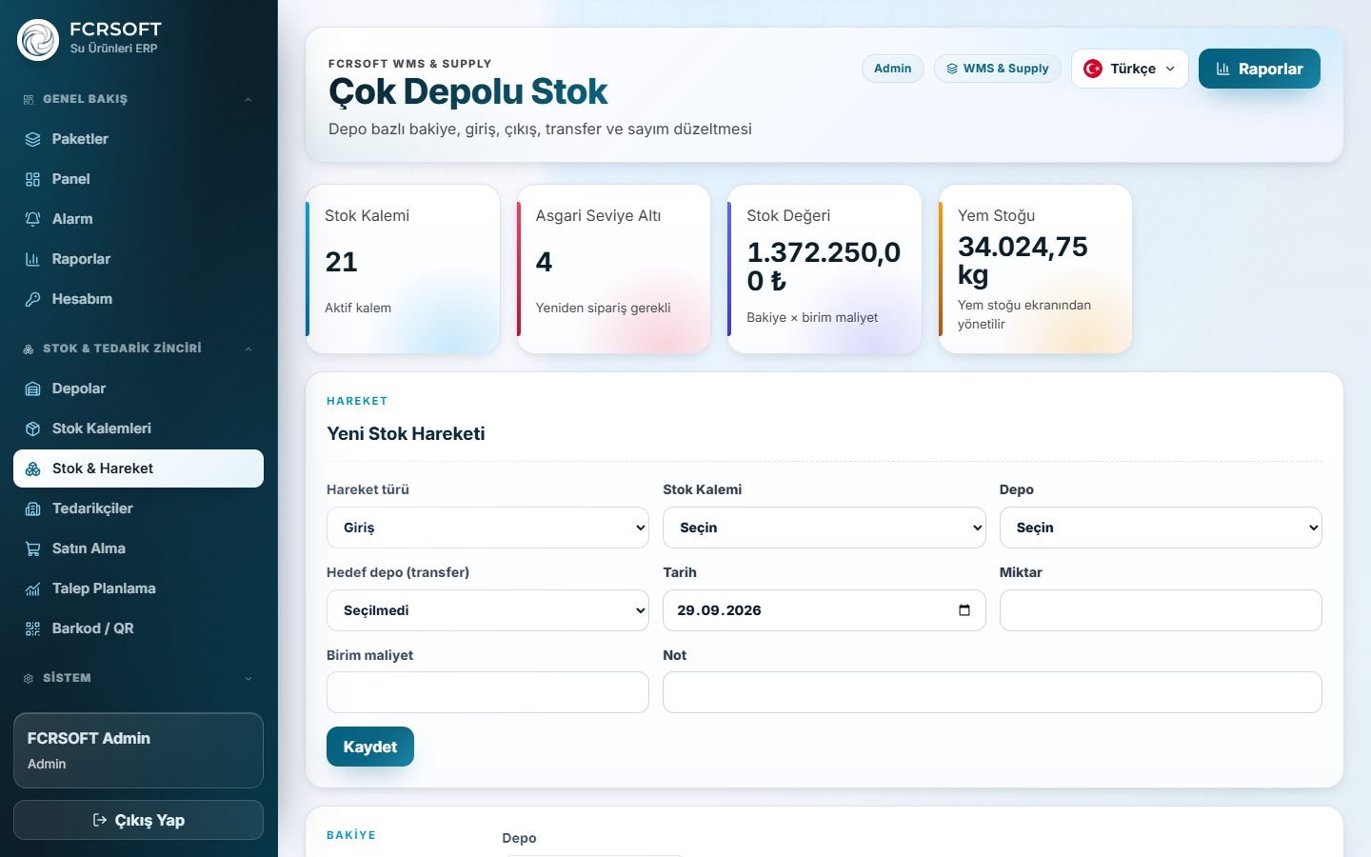Open the Hedef depo (transfer) dropdown
Screen dimensions: 1371x857
click(487, 610)
